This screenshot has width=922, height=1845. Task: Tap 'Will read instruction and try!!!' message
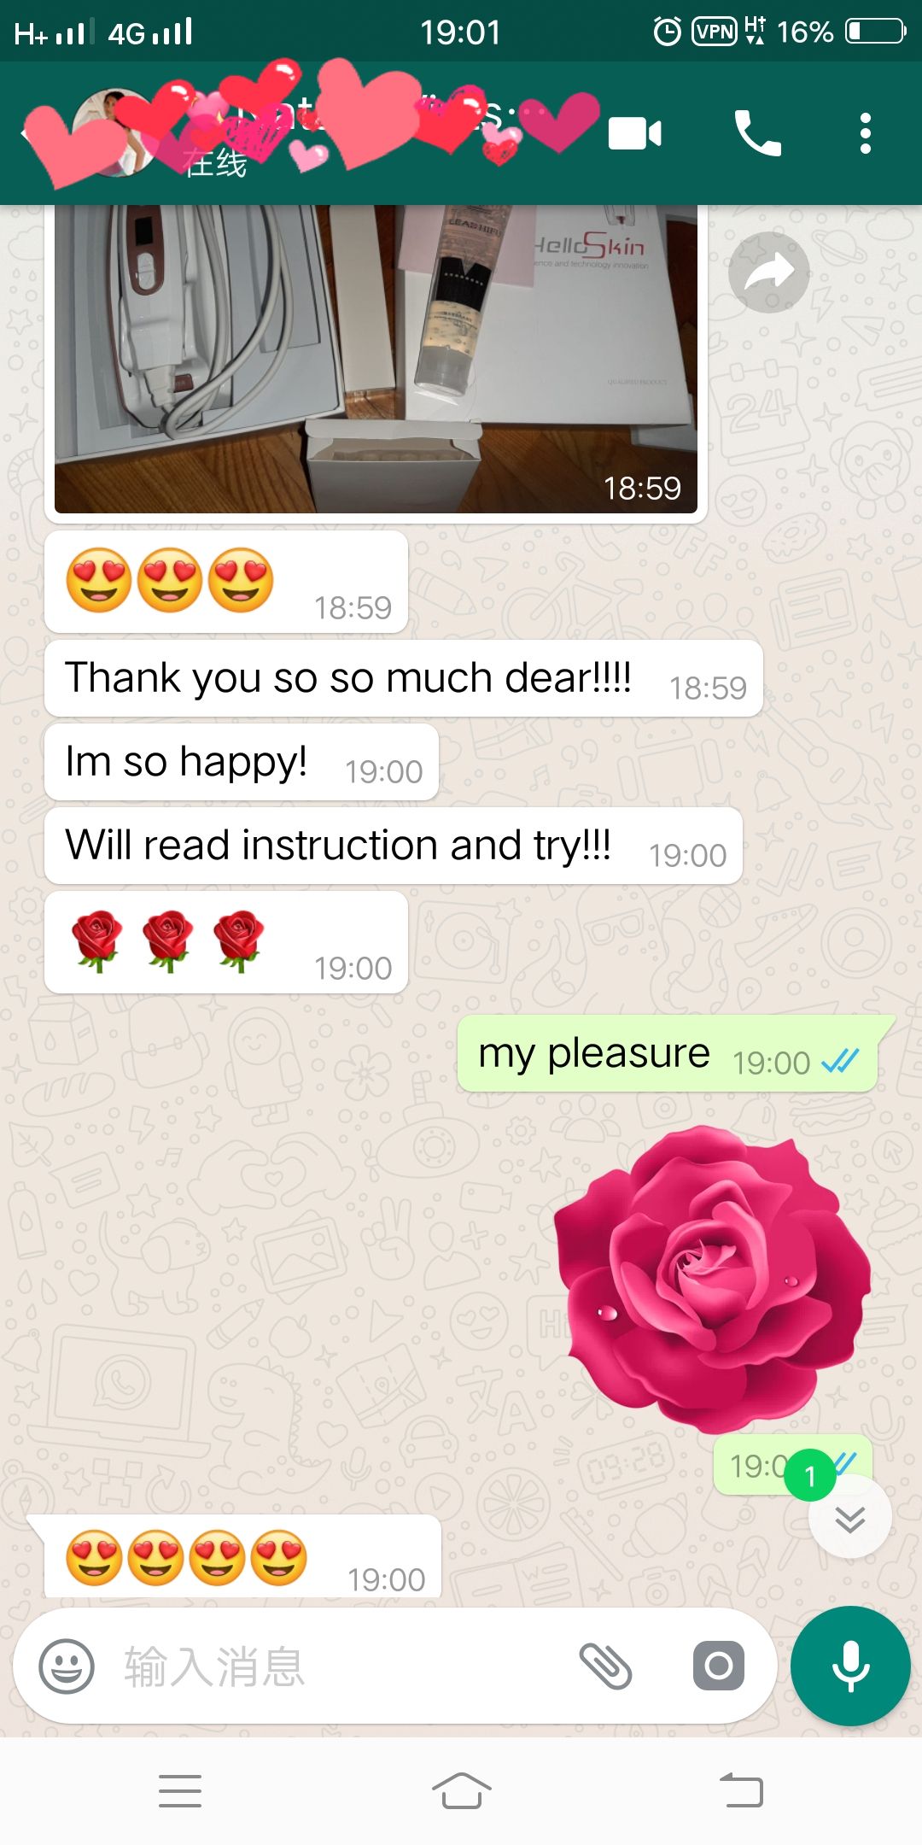click(x=394, y=846)
